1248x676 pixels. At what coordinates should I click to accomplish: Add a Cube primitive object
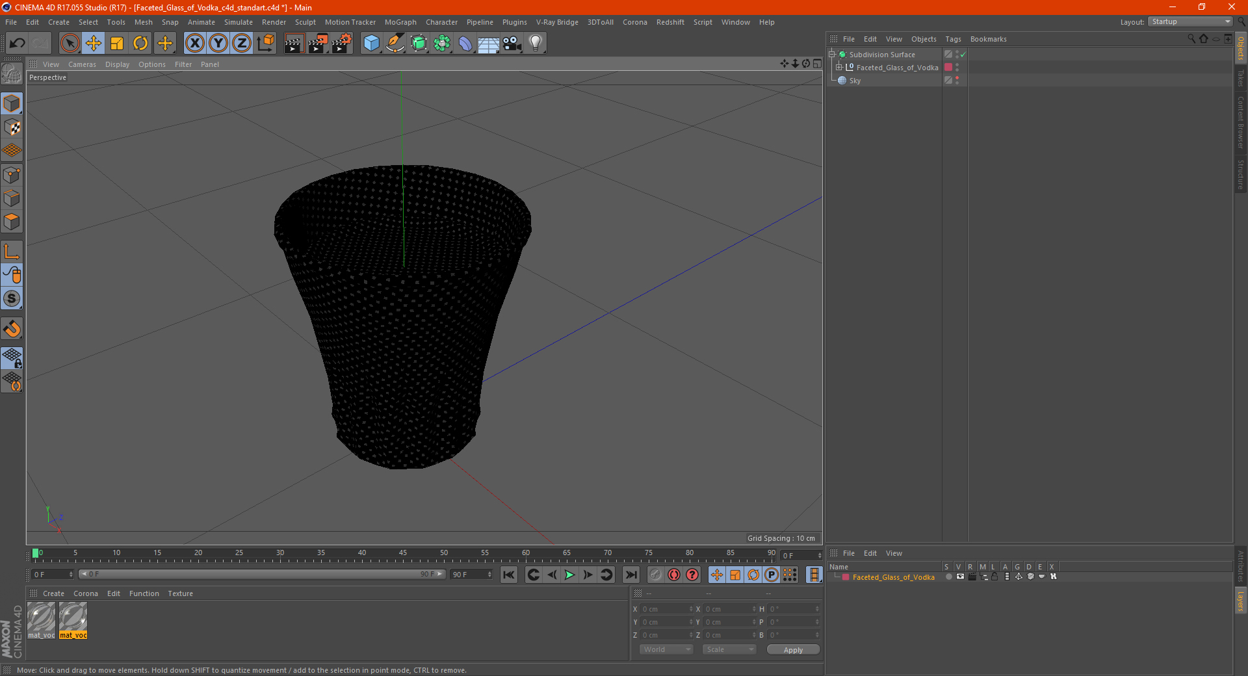(x=371, y=44)
